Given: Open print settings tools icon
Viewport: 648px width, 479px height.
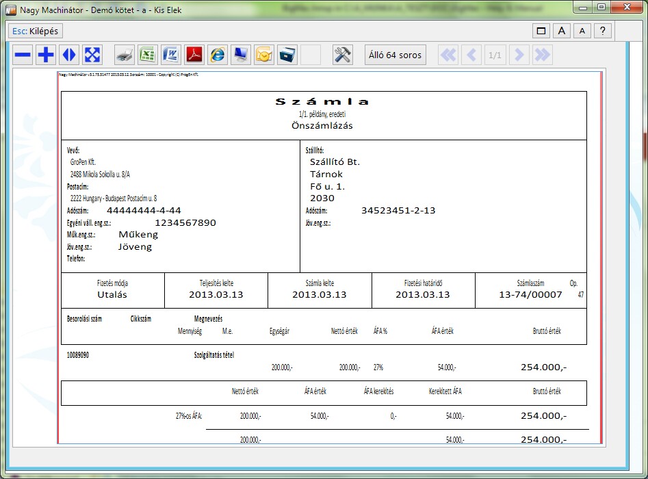Looking at the screenshot, I should click(x=342, y=55).
